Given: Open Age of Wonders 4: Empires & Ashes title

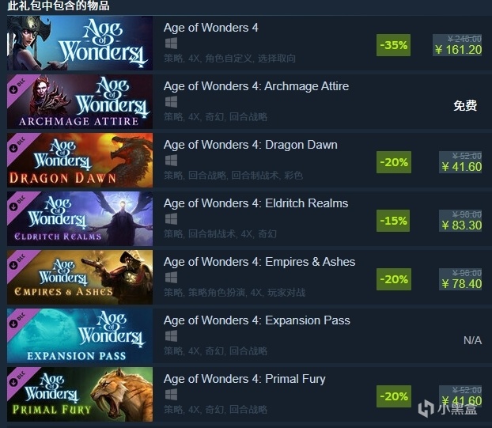Looking at the screenshot, I should pos(259,262).
